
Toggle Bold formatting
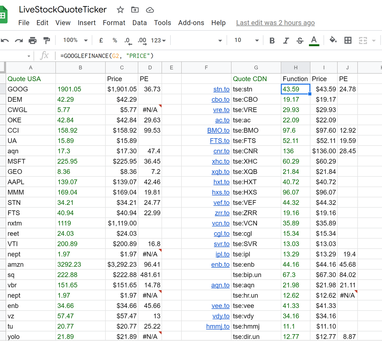coord(272,41)
